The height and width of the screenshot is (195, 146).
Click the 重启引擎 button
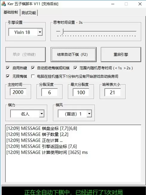[121, 55]
